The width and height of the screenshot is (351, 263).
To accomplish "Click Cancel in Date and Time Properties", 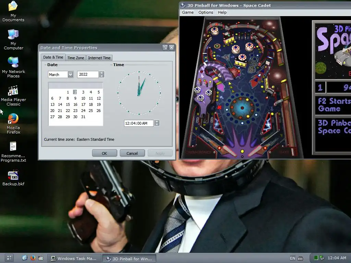I will (x=132, y=153).
